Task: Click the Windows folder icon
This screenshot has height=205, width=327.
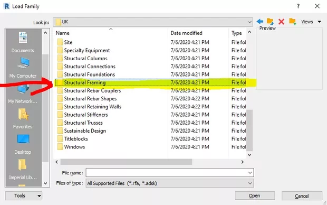Action: coord(60,147)
